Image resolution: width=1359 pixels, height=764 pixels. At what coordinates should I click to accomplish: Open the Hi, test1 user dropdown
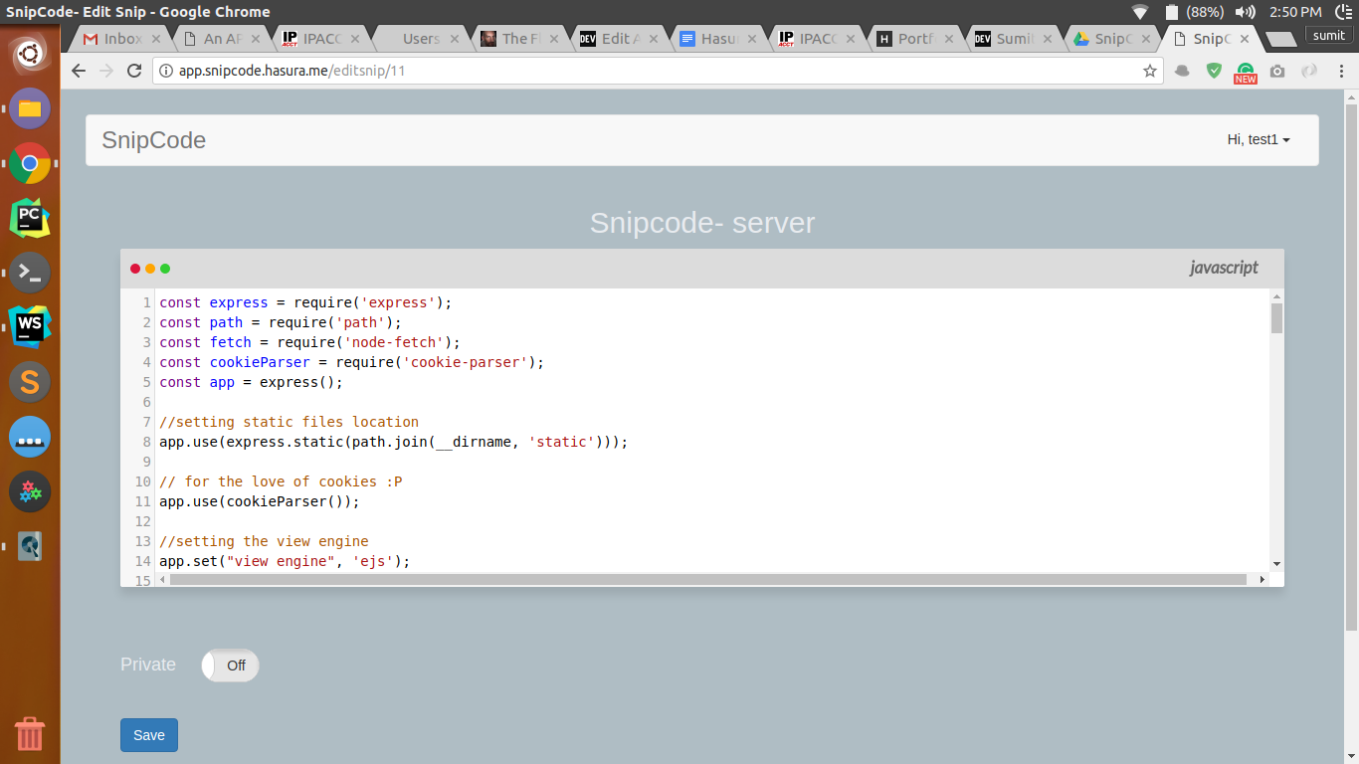tap(1259, 140)
